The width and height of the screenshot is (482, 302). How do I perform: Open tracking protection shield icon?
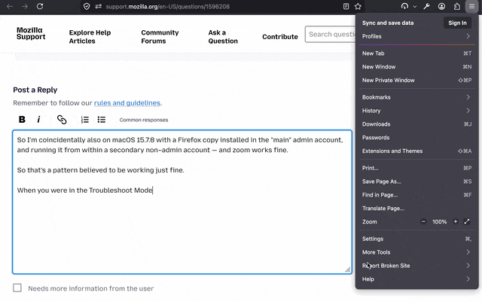pos(87,7)
